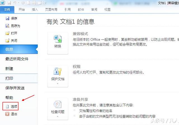179x125 pixels.
Task: Select the 信息 (Info) section
Action: pos(19,49)
